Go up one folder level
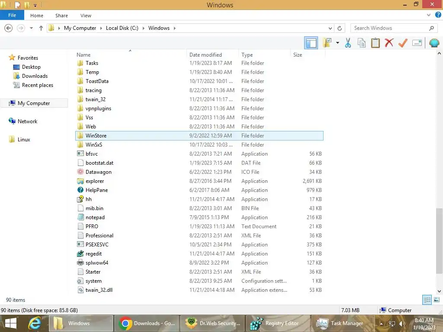 [41, 28]
